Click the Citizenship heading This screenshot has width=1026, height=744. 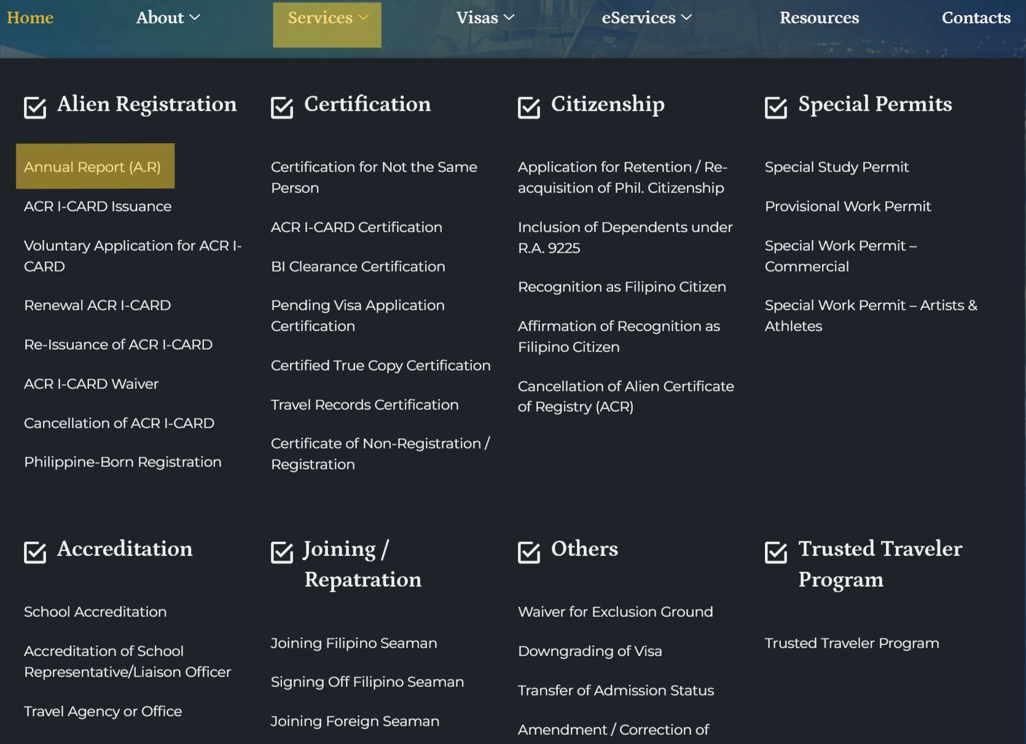pyautogui.click(x=608, y=104)
